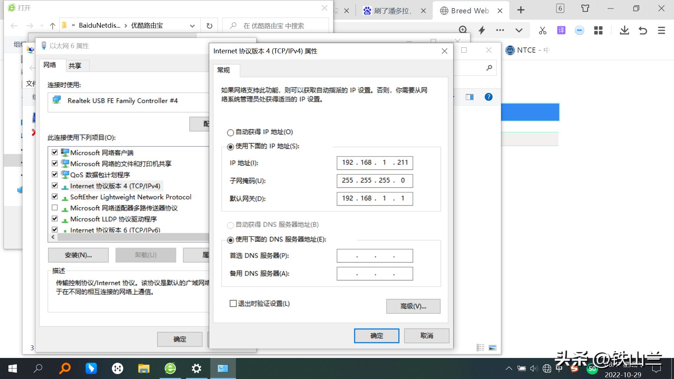This screenshot has width=674, height=379.
Task: Enable validate settings upon exit checkbox
Action: 233,304
